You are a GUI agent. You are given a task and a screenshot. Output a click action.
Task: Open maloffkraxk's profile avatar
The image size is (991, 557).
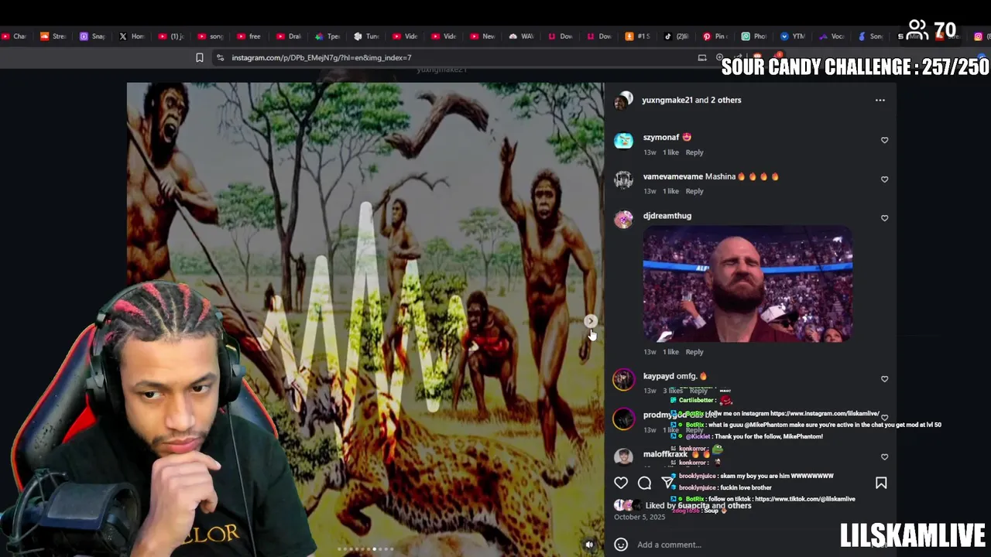(x=623, y=457)
